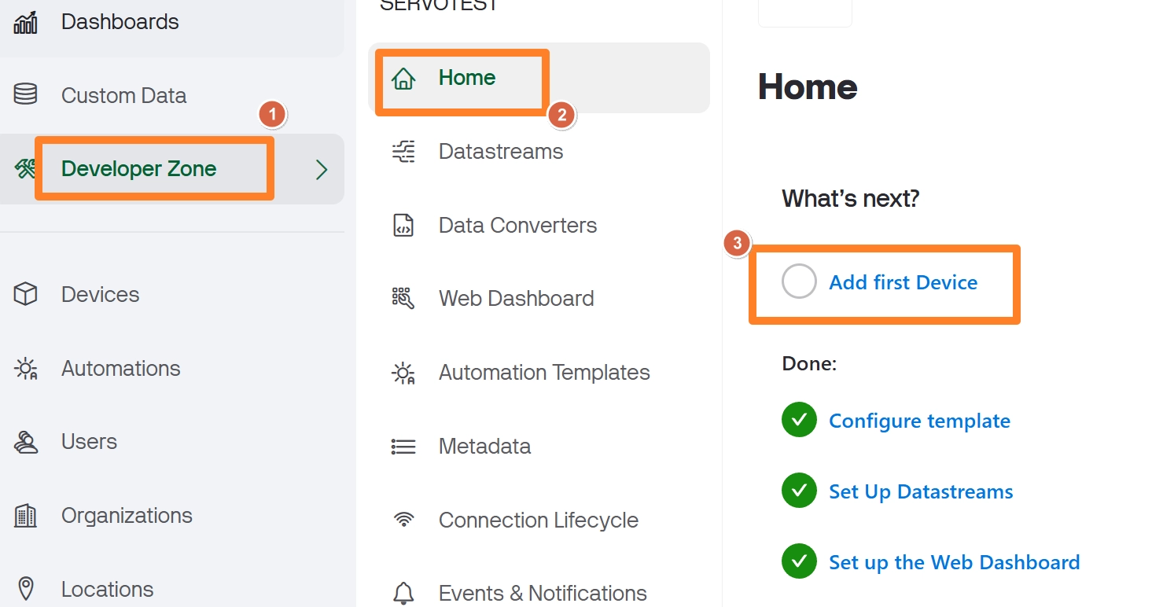Click the Data Converters file icon
Image resolution: width=1163 pixels, height=607 pixels.
(x=403, y=226)
